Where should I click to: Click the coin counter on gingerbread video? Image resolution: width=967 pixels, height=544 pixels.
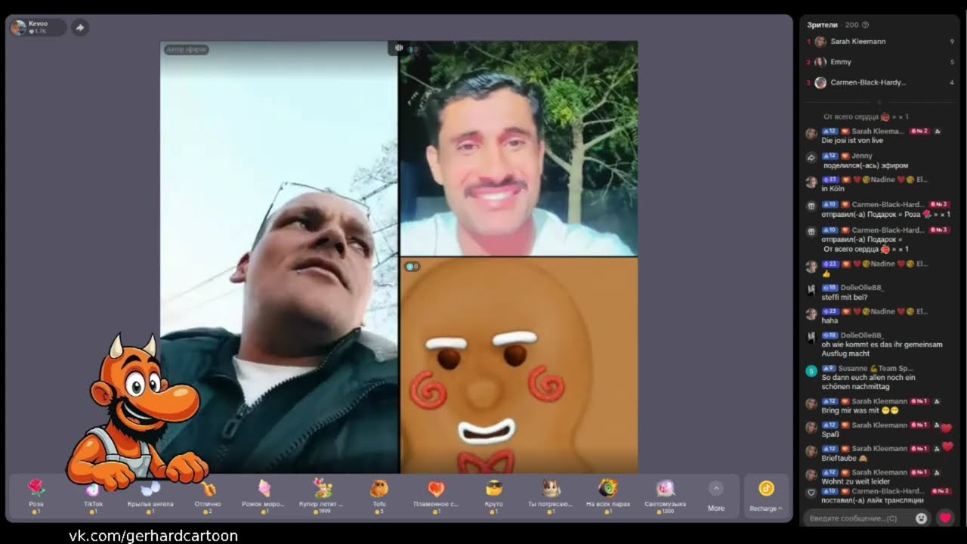(x=412, y=266)
